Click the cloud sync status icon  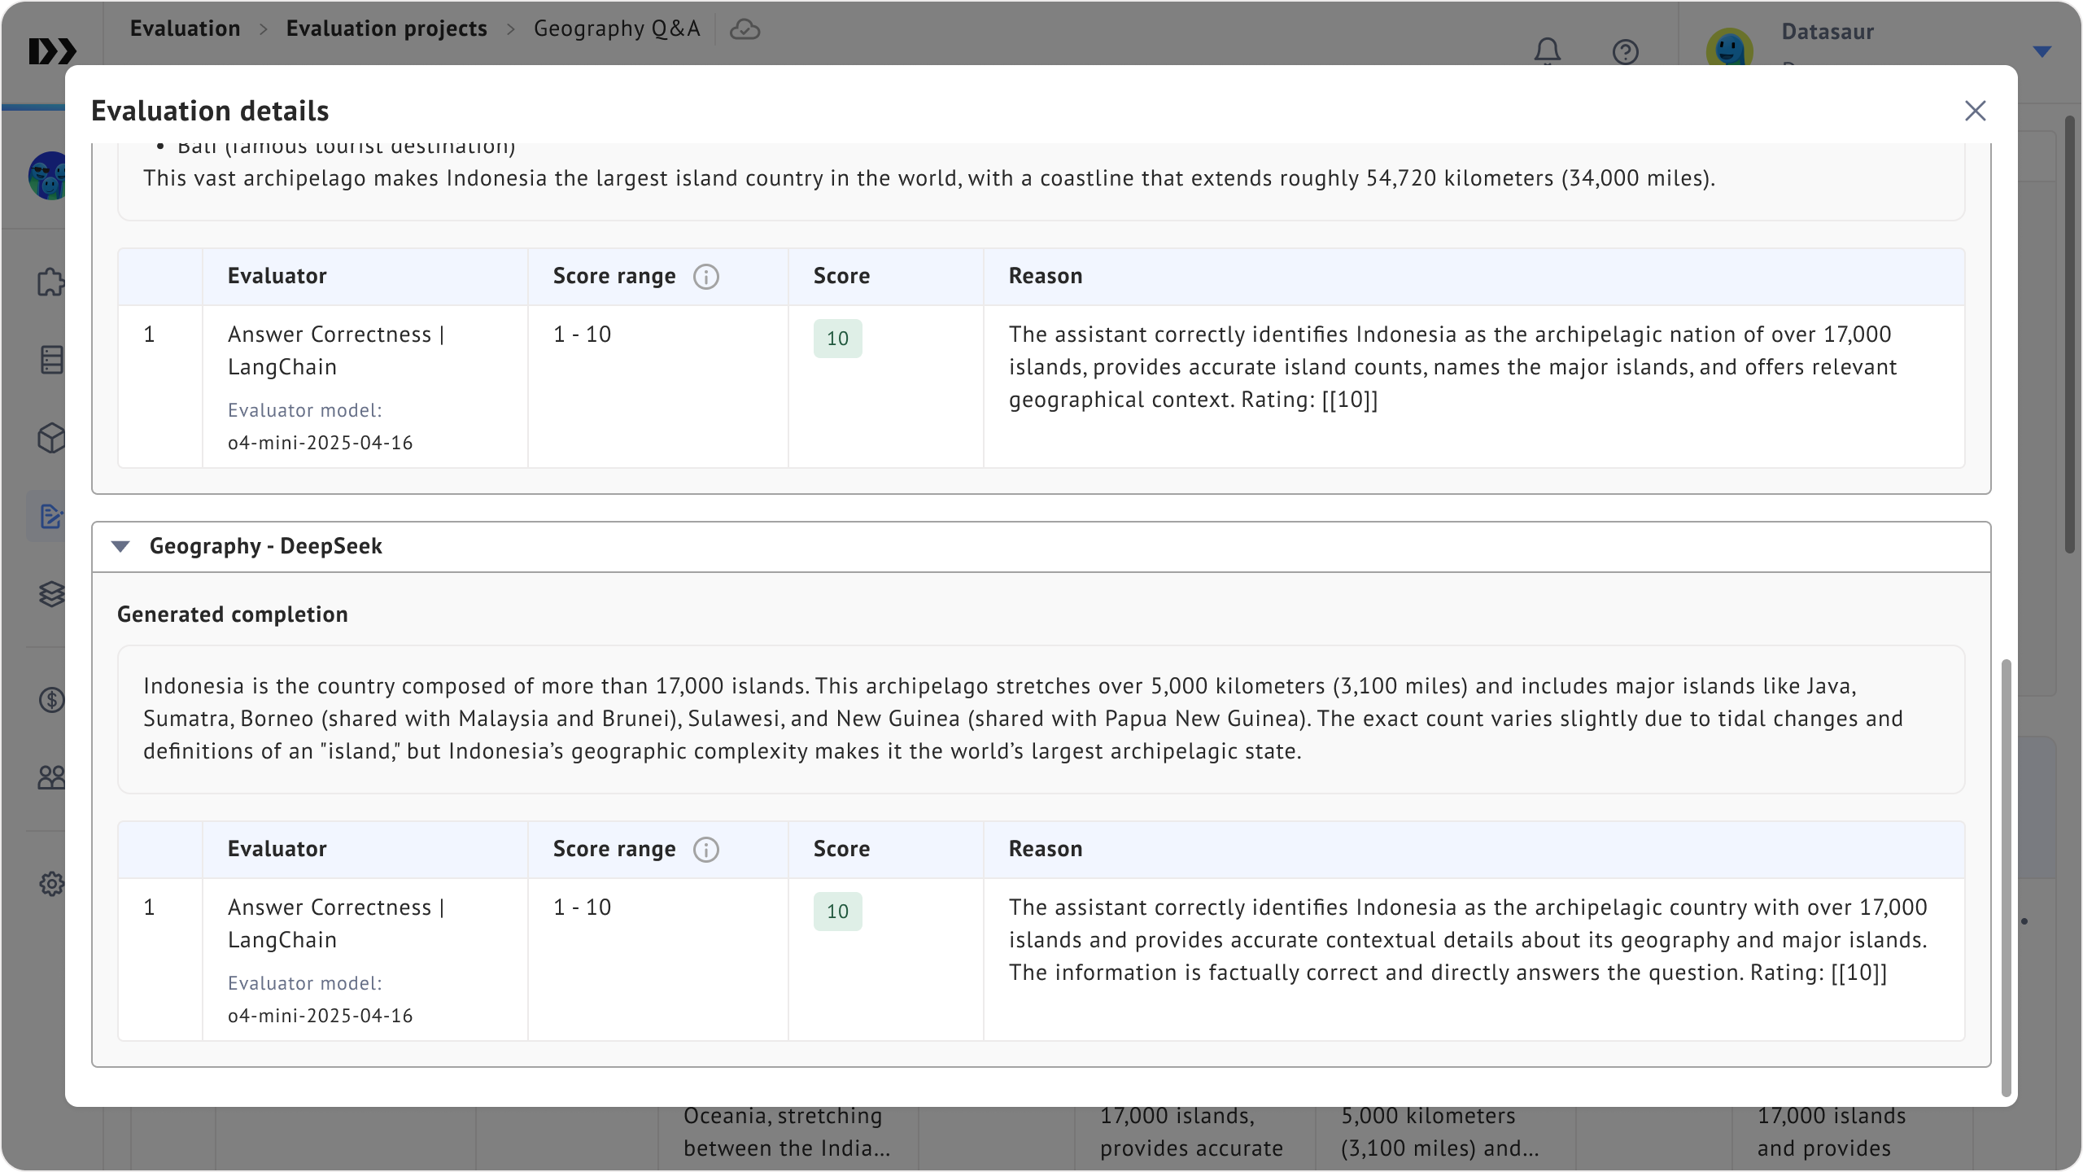point(745,29)
